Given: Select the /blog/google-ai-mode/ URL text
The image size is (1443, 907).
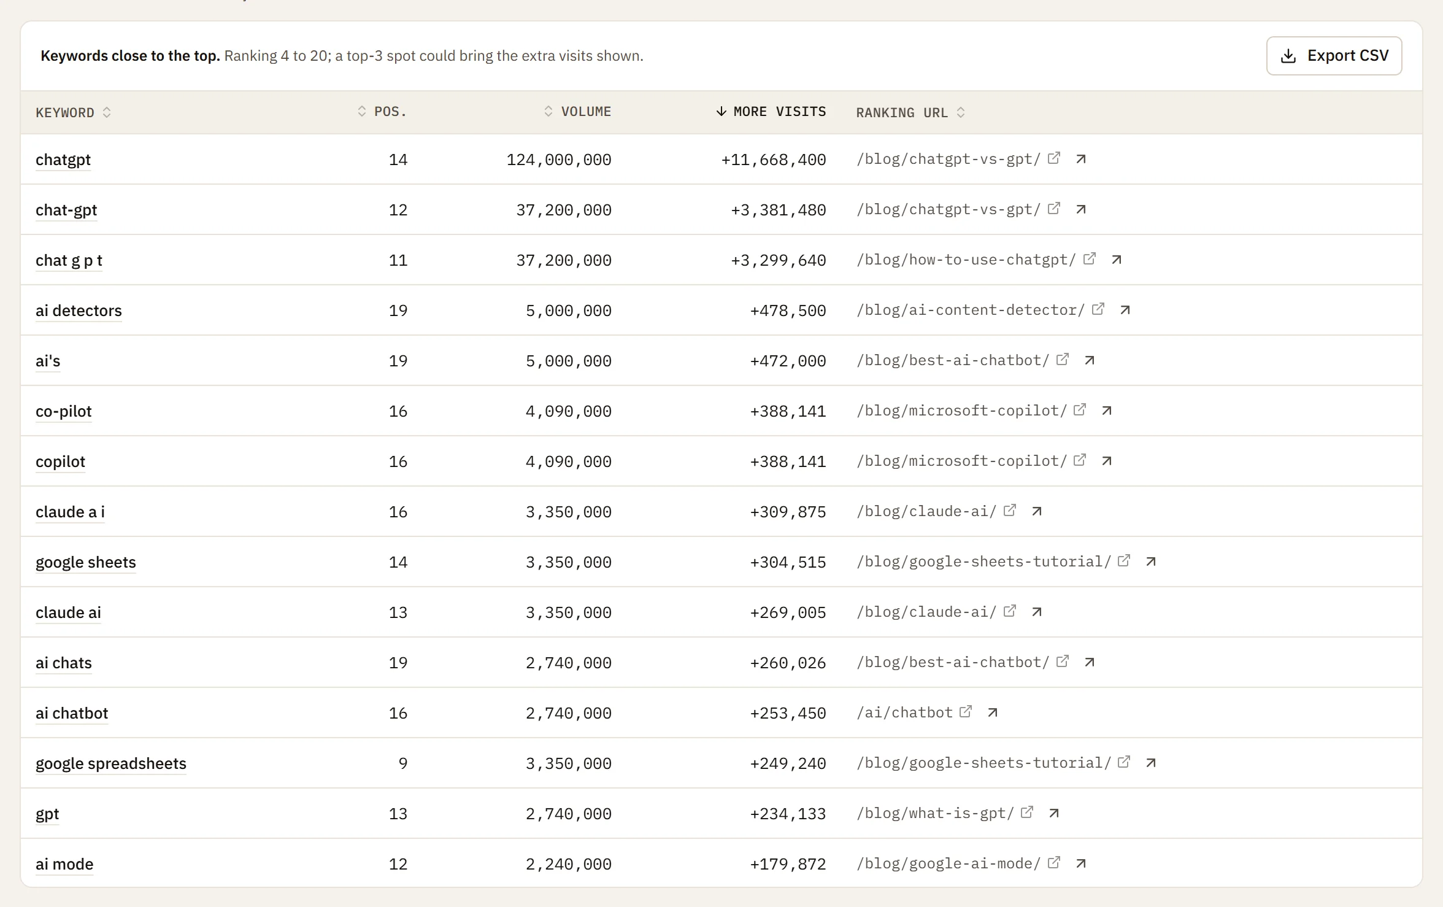Looking at the screenshot, I should click(949, 863).
